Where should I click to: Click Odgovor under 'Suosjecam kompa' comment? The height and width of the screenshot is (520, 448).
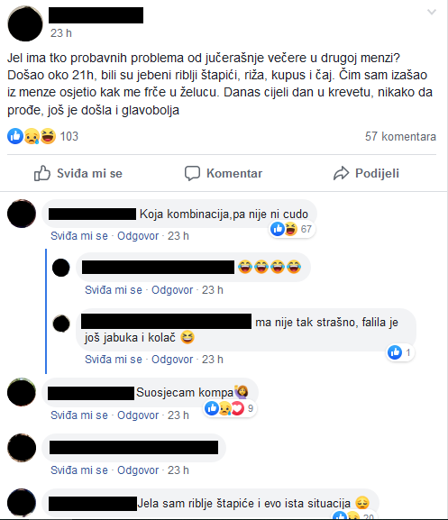coord(138,415)
